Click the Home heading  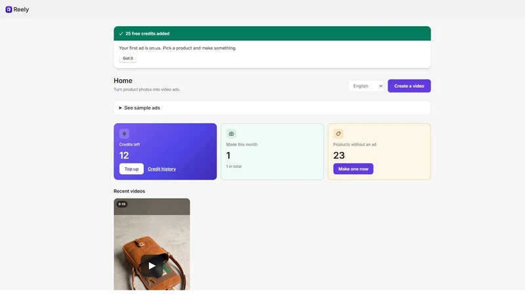[x=123, y=81]
